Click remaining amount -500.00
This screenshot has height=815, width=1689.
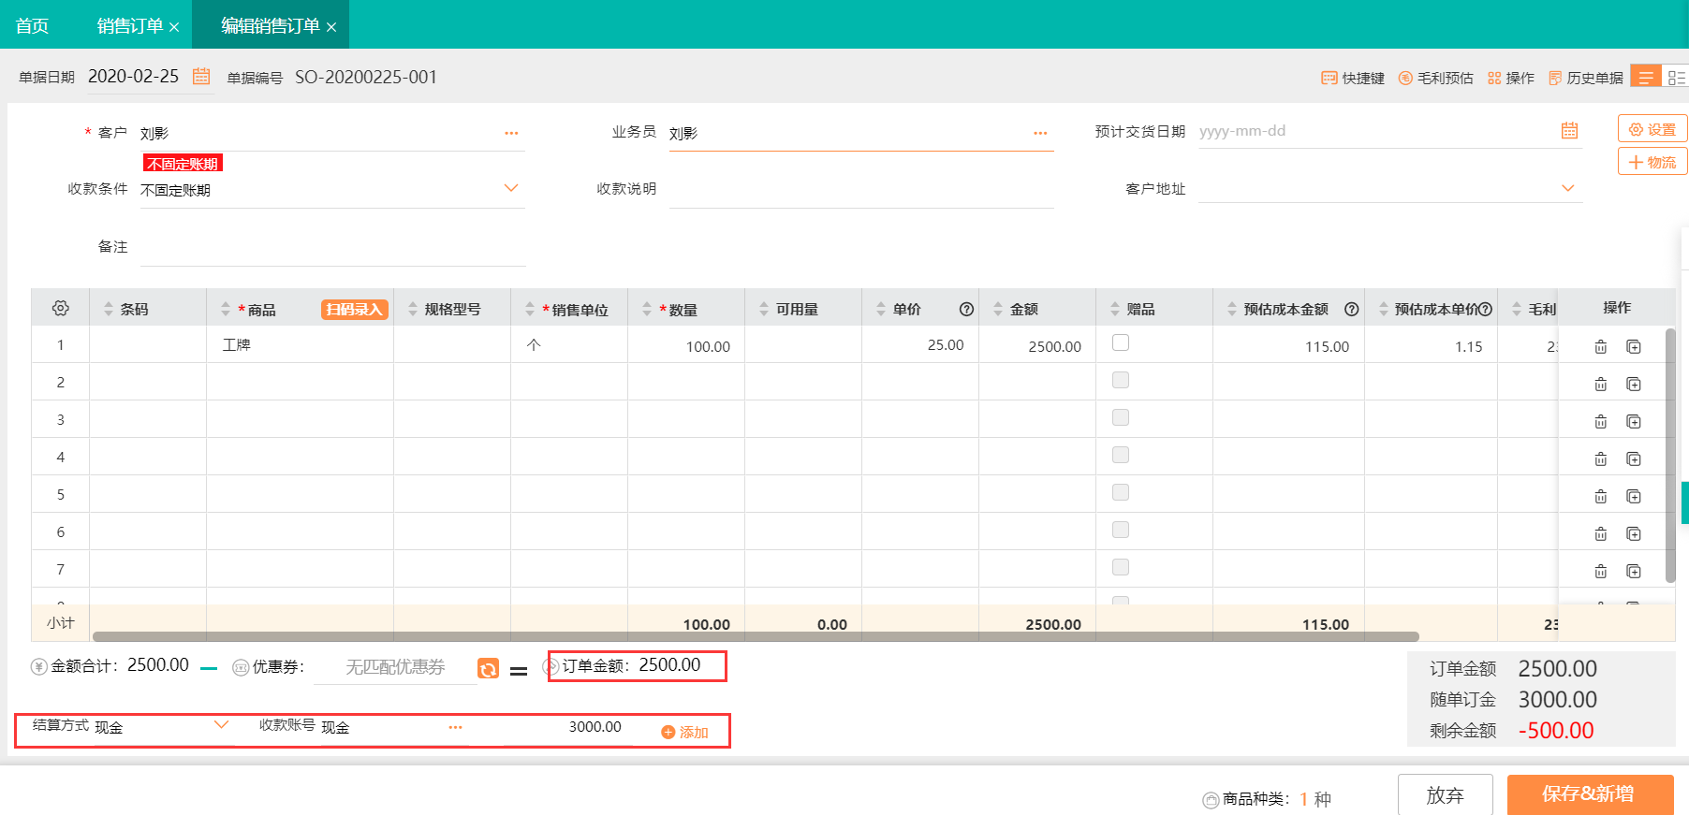(1556, 730)
